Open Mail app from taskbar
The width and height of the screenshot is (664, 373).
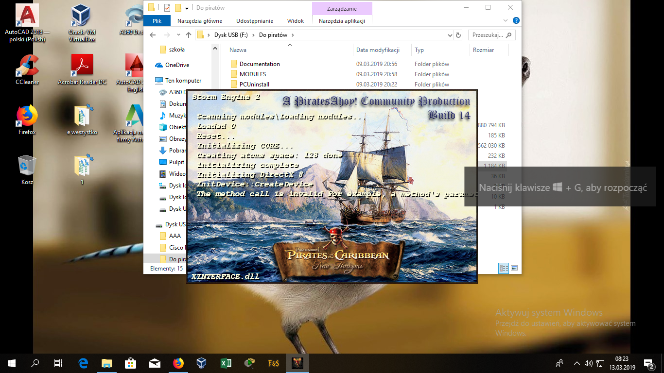pyautogui.click(x=154, y=363)
